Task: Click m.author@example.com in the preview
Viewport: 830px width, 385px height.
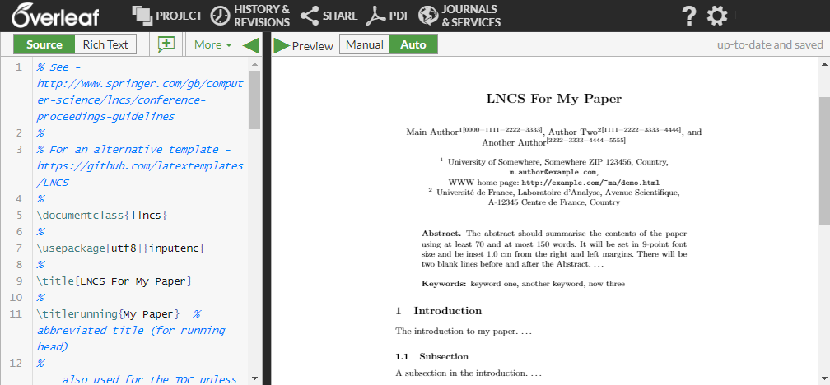Action: click(553, 173)
